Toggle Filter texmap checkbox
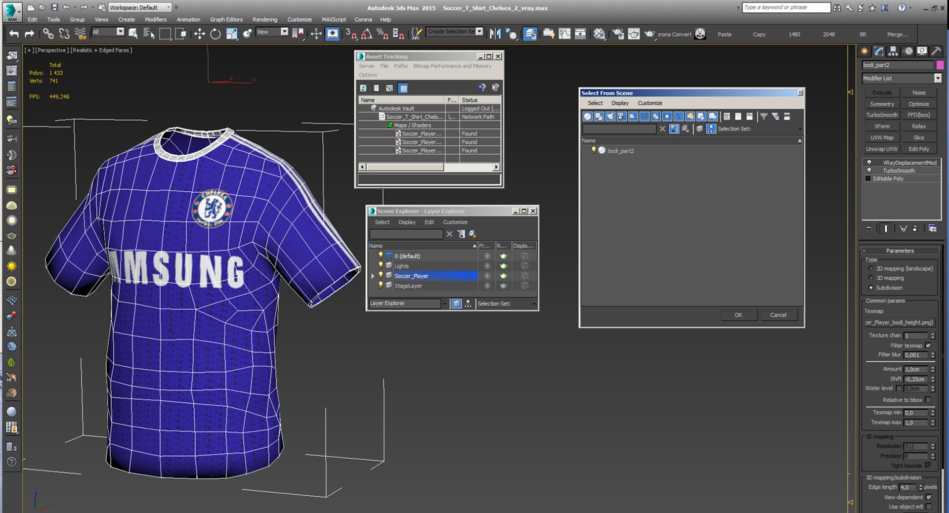 tap(928, 345)
